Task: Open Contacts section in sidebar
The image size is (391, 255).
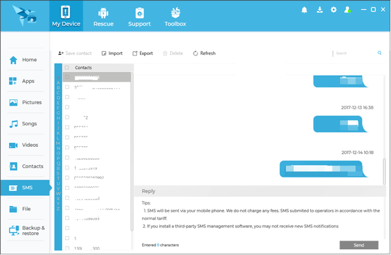Action: pos(25,166)
